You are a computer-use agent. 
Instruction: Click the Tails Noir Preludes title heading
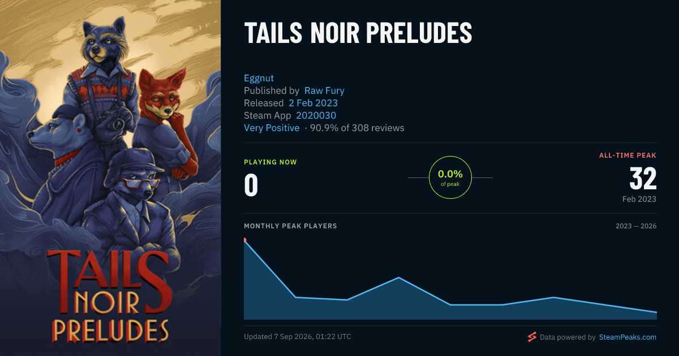[358, 34]
